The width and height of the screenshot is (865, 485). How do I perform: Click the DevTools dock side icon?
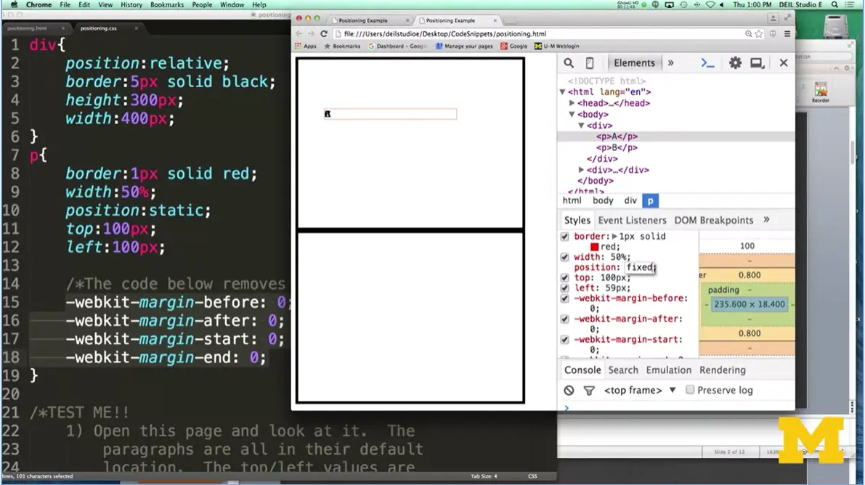[x=757, y=63]
